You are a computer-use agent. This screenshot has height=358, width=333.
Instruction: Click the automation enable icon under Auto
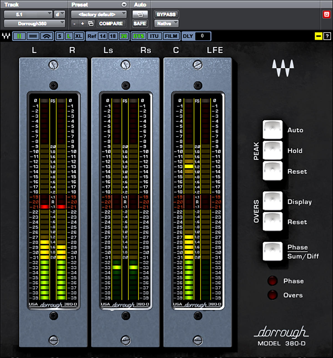[x=140, y=14]
